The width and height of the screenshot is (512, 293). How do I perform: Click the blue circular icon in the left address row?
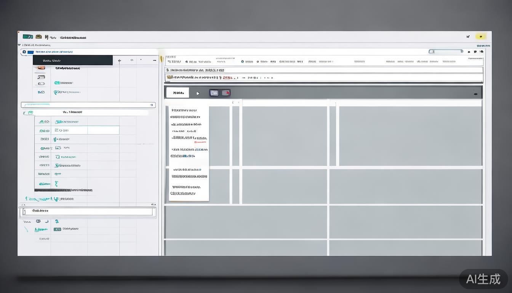pos(24,52)
